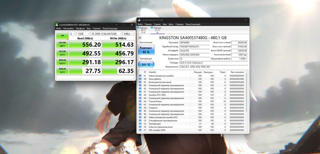Screen dimensions: 320x154
Task: Open Язык(Language) menu in CrystalDiskMark
Action: (110, 28)
